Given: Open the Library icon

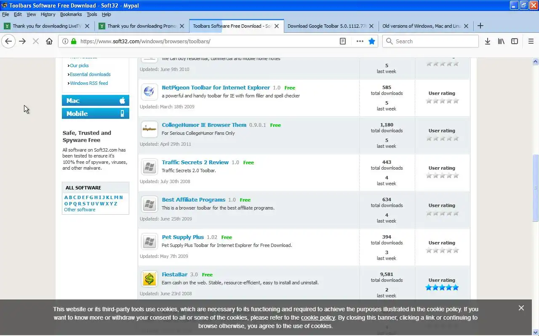Looking at the screenshot, I should coord(501,41).
